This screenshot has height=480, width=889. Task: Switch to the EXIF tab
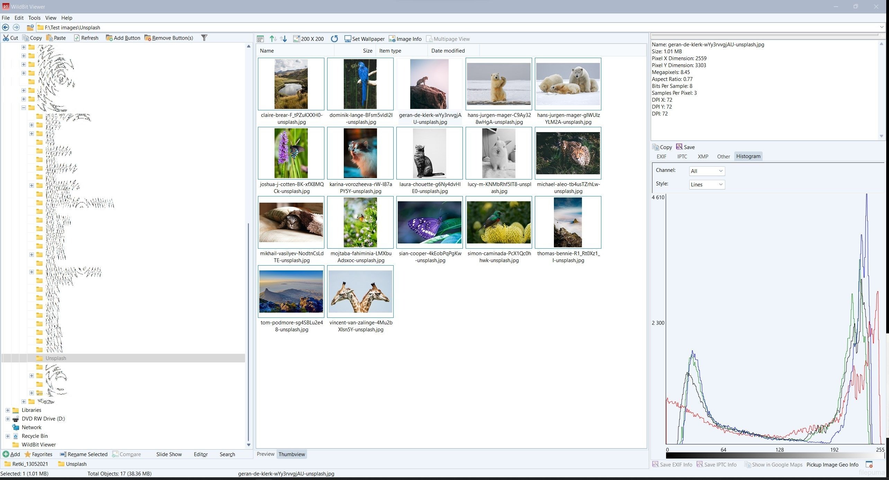662,156
